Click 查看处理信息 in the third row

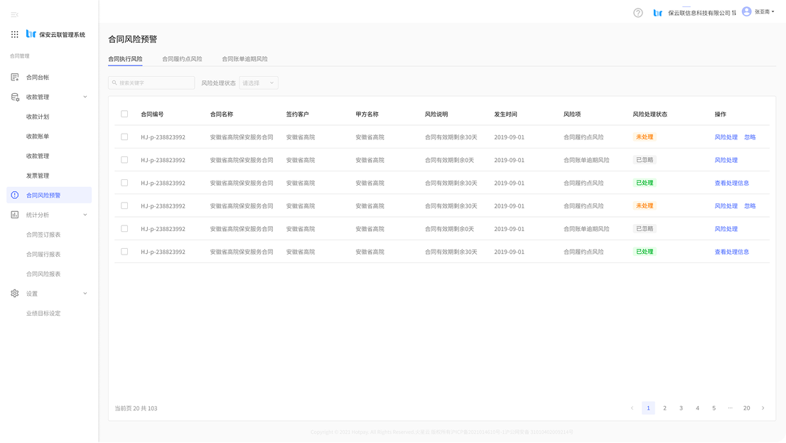[731, 183]
